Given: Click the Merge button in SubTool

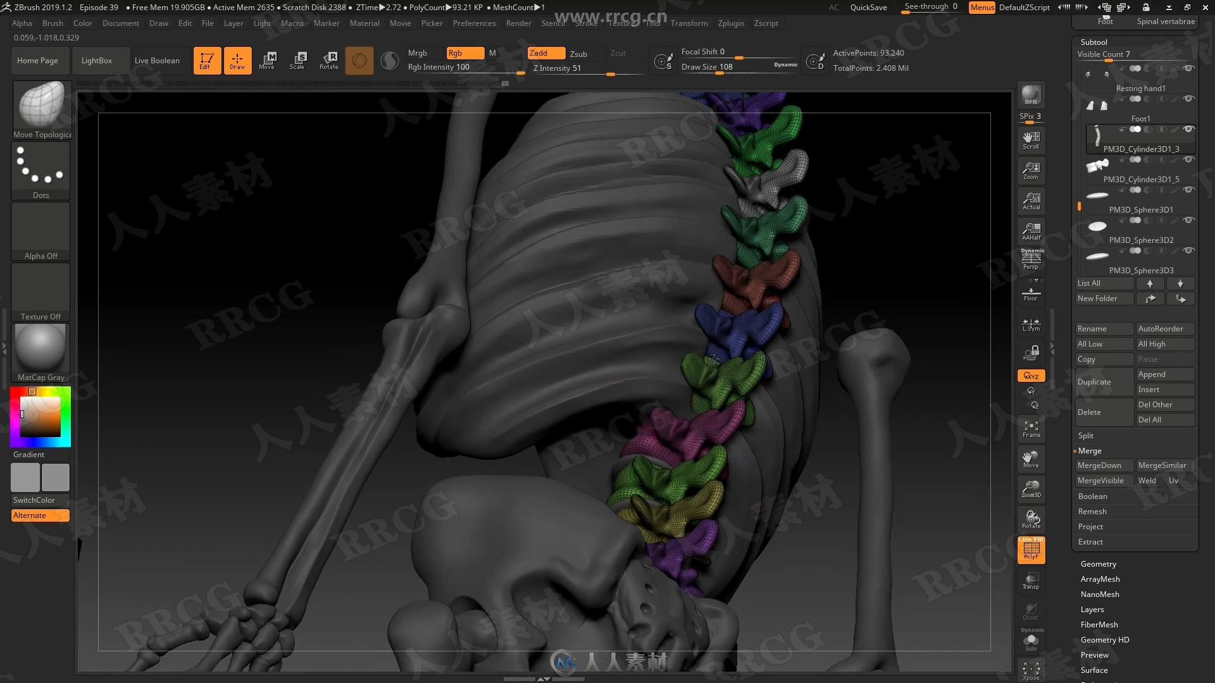Looking at the screenshot, I should [1091, 450].
